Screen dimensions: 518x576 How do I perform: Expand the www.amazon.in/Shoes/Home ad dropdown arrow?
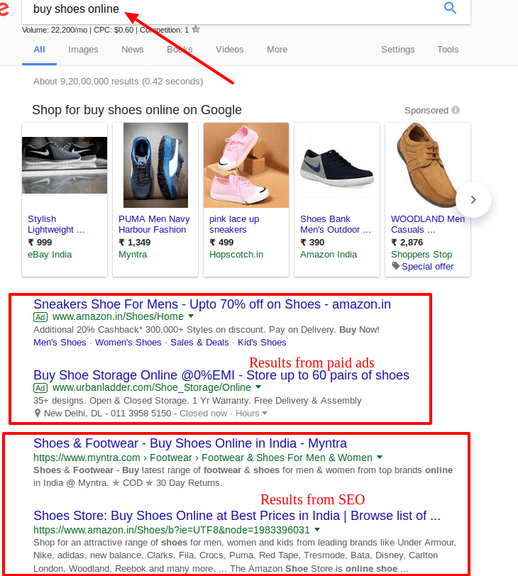pyautogui.click(x=191, y=316)
